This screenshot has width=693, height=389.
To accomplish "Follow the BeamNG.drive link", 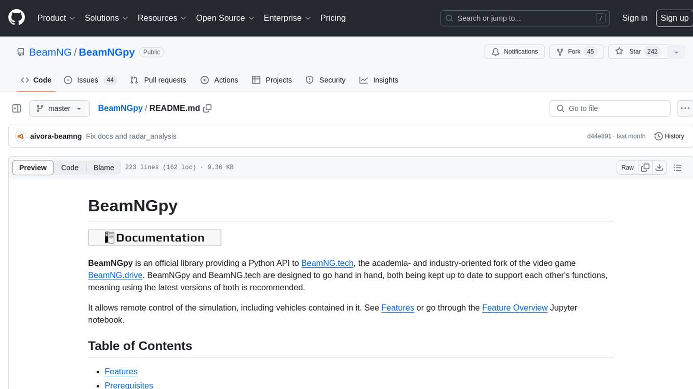I will click(115, 275).
